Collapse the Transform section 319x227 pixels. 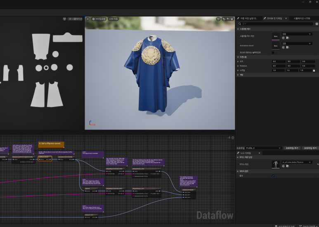(238, 57)
